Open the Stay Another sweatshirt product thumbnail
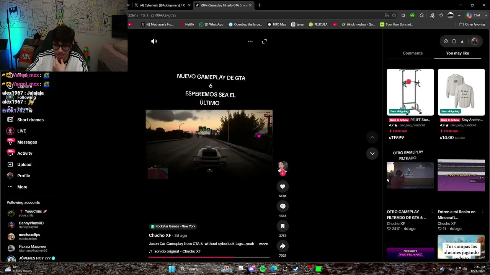The width and height of the screenshot is (490, 275). 461,92
